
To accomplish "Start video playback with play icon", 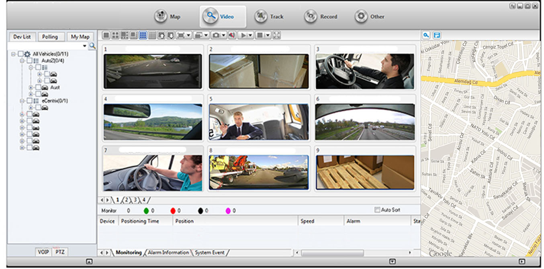I will (x=243, y=35).
